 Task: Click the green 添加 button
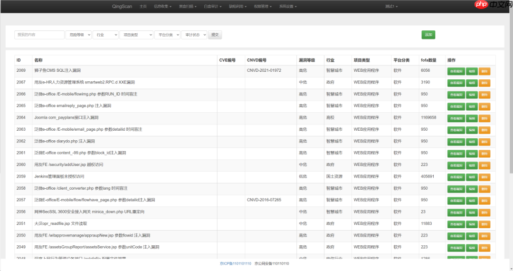click(428, 35)
